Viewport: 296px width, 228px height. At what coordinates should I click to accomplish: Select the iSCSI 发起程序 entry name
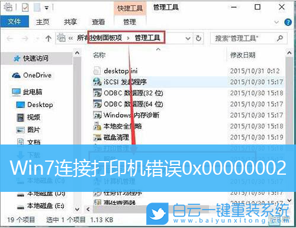coord(125,82)
